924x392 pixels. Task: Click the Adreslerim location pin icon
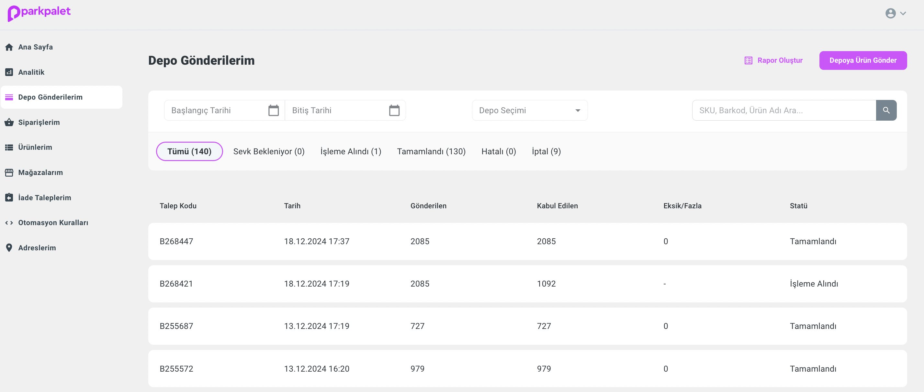click(x=9, y=248)
